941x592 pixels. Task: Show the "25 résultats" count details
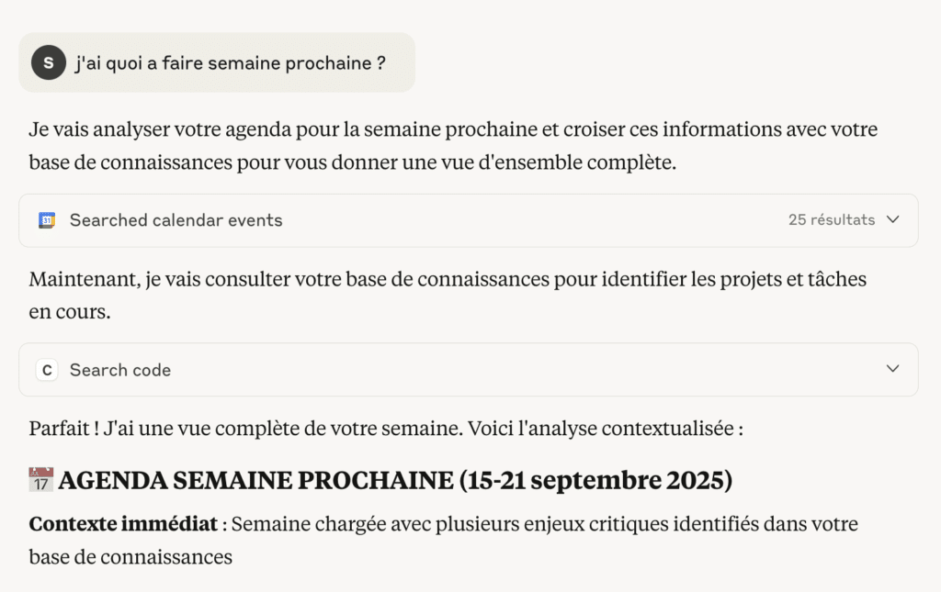pyautogui.click(x=831, y=220)
